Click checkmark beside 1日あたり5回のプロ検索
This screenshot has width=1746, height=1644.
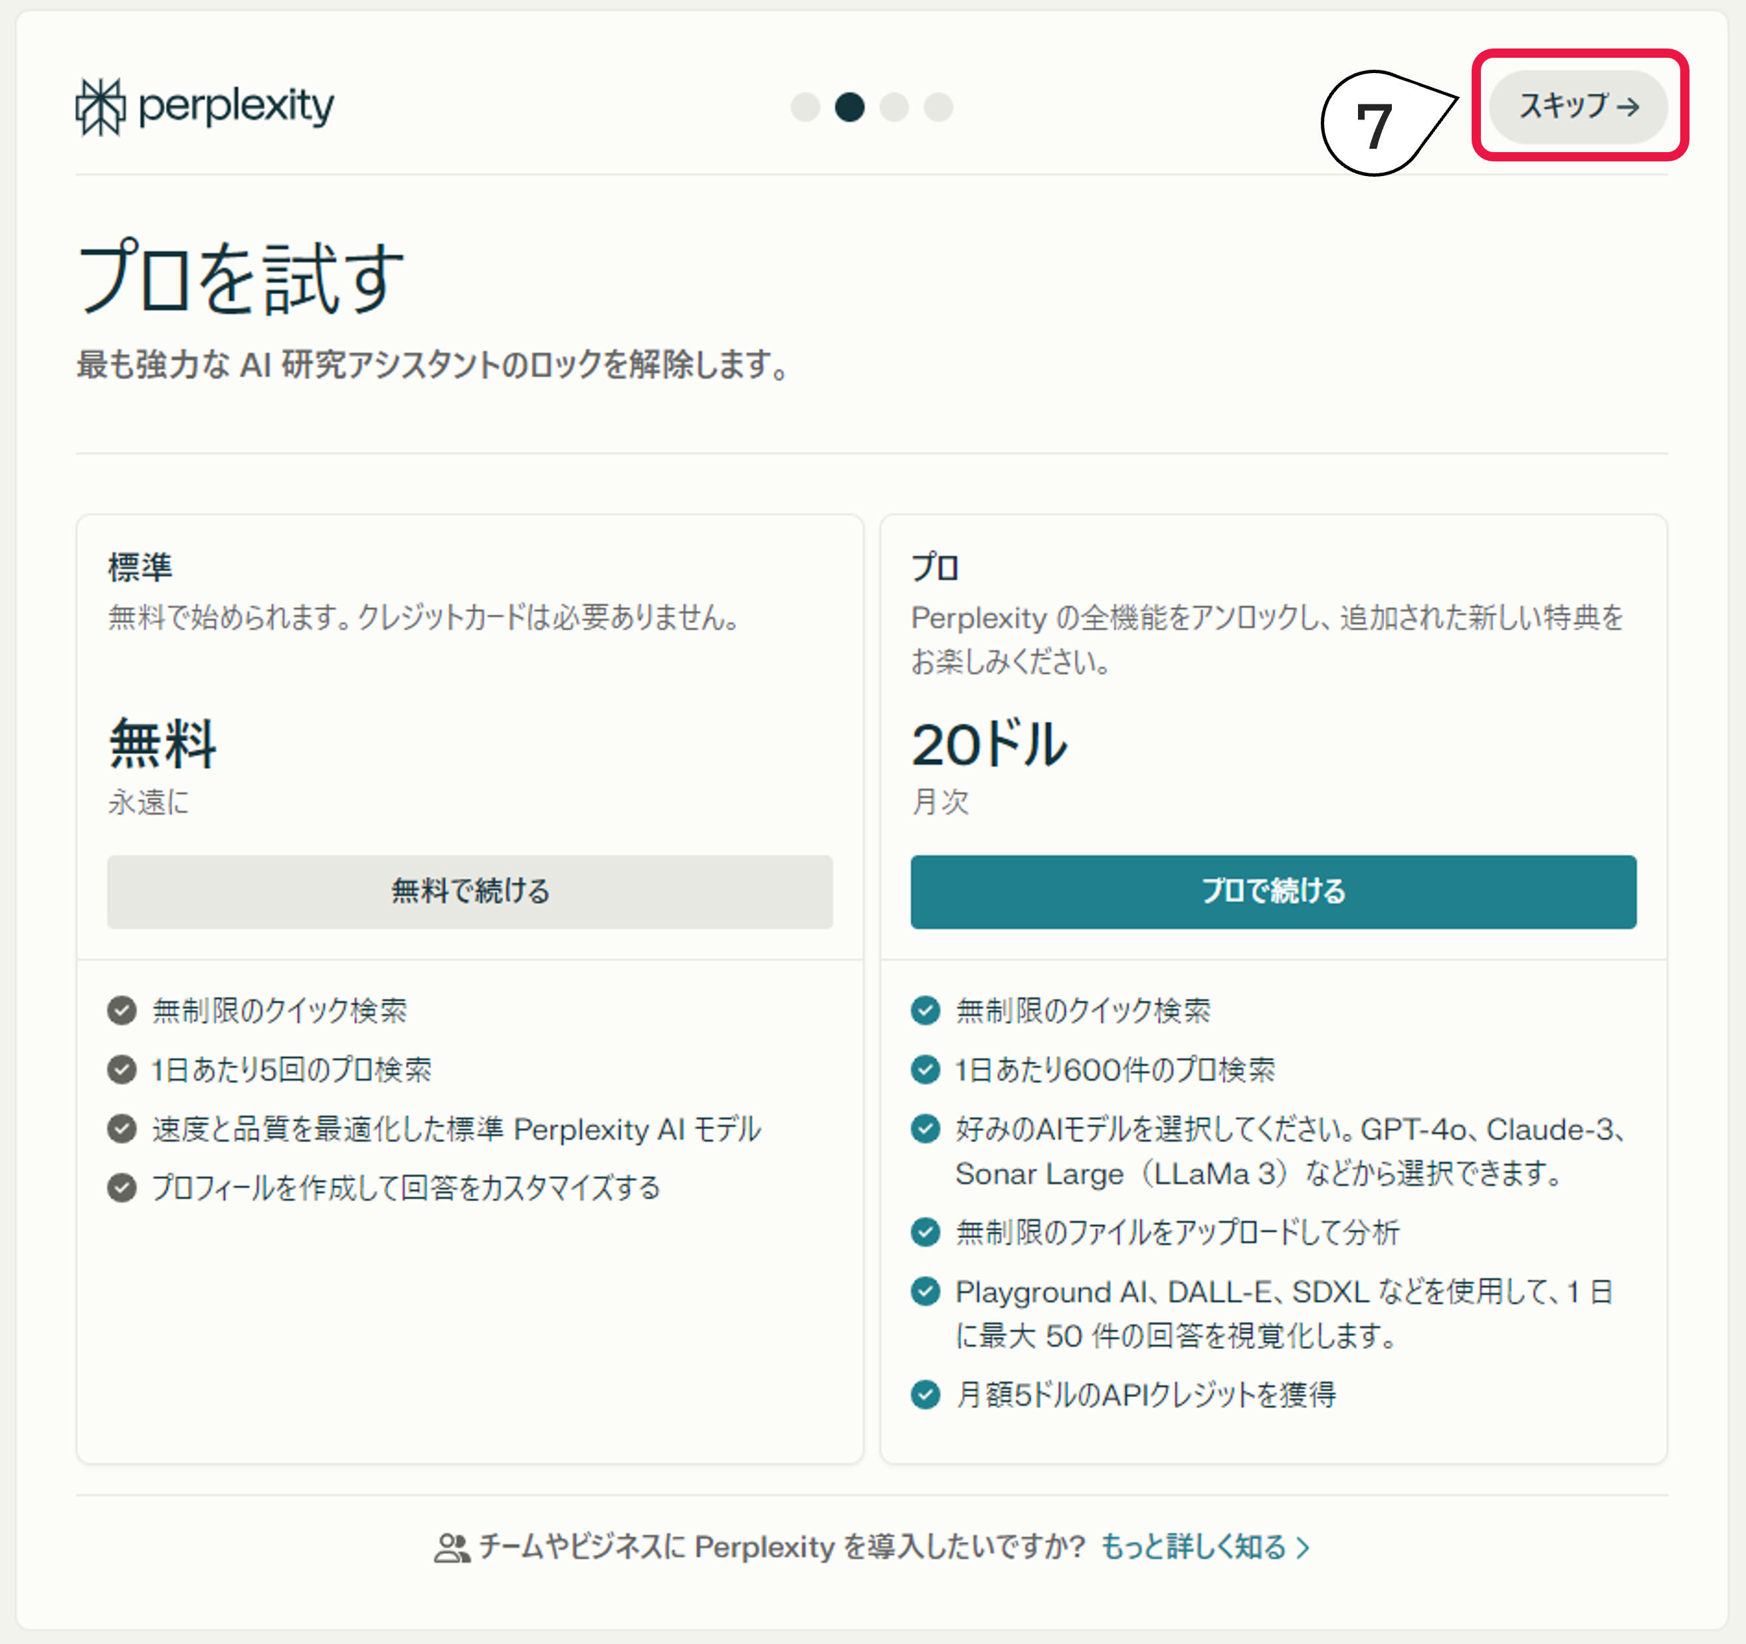[x=122, y=1069]
